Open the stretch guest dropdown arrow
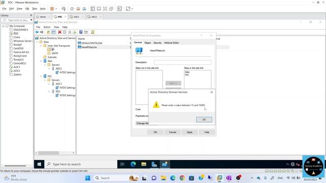The image size is (326, 183). point(132,9)
